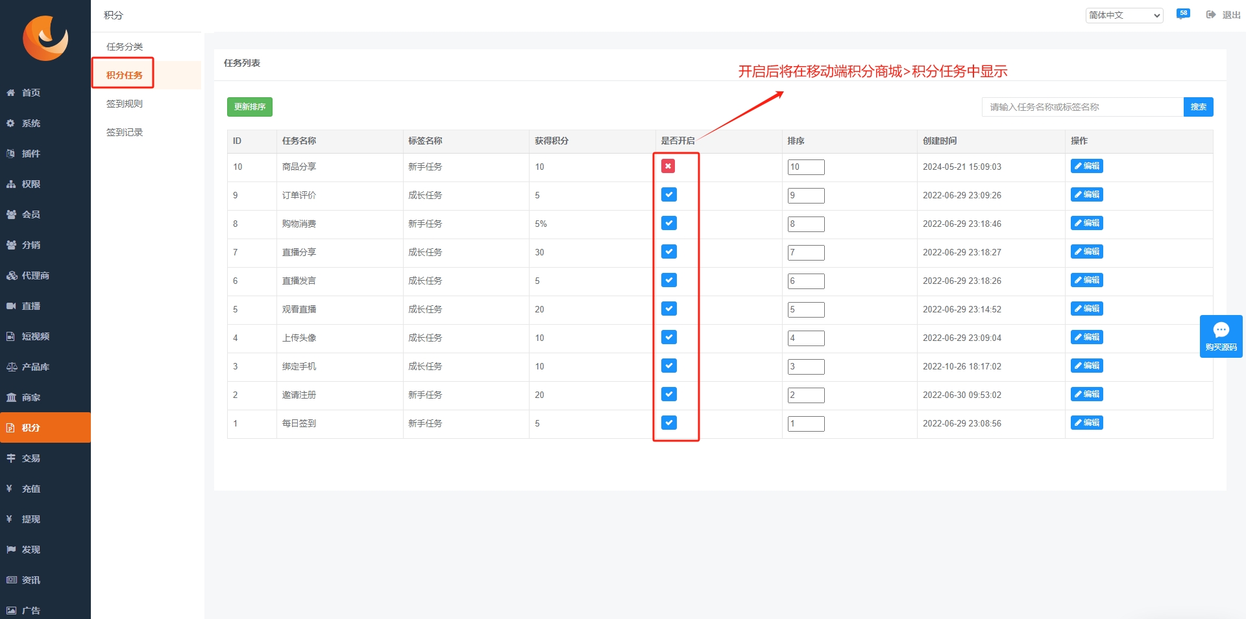The width and height of the screenshot is (1246, 619).
Task: Edit the 邀请注册 task
Action: [x=1086, y=394]
